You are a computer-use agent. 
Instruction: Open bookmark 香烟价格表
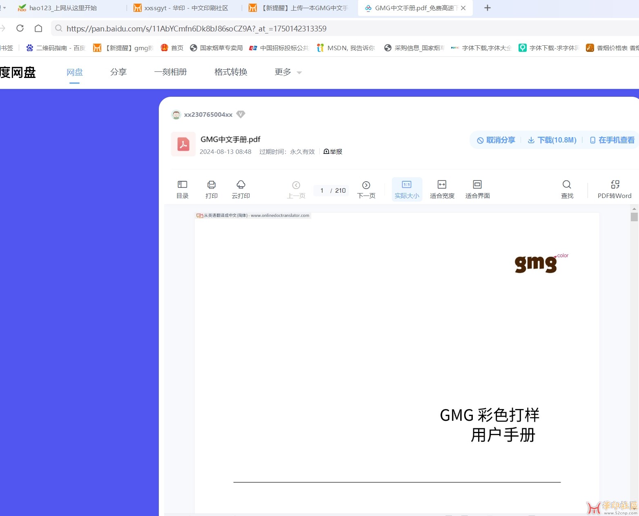pos(612,48)
